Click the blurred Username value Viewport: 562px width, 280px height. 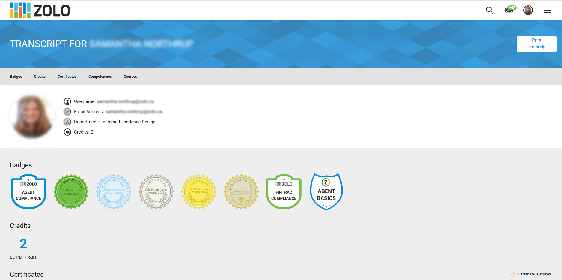click(x=126, y=101)
